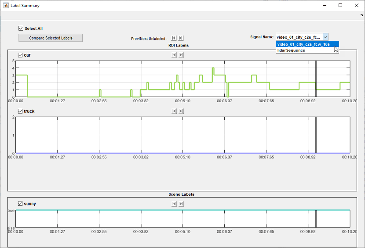Go to previous truck label frame
Image resolution: width=365 pixels, height=248 pixels.
[174, 111]
